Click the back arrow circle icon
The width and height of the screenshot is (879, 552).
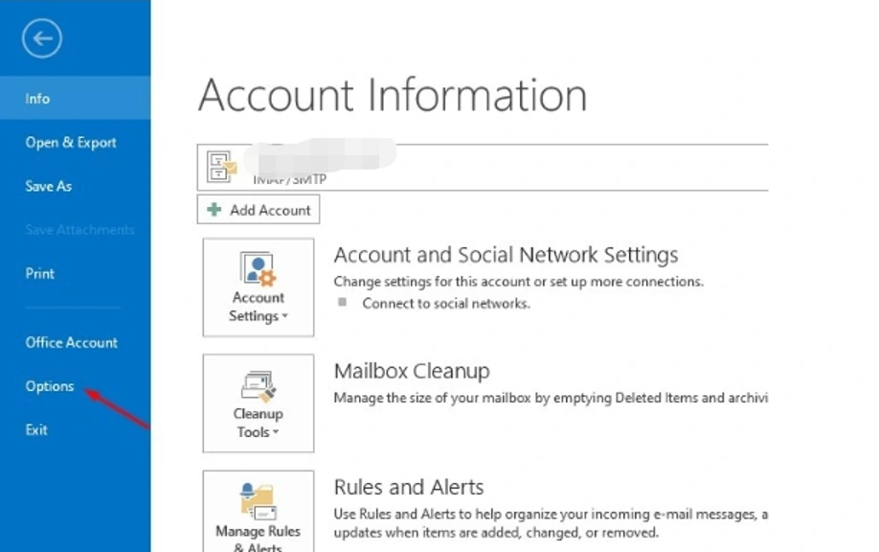click(x=42, y=38)
